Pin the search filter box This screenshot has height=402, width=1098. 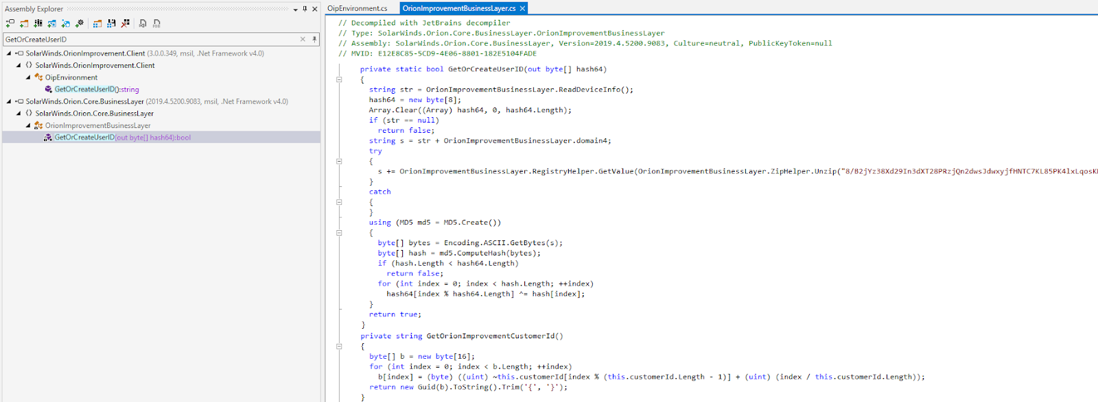pos(314,39)
